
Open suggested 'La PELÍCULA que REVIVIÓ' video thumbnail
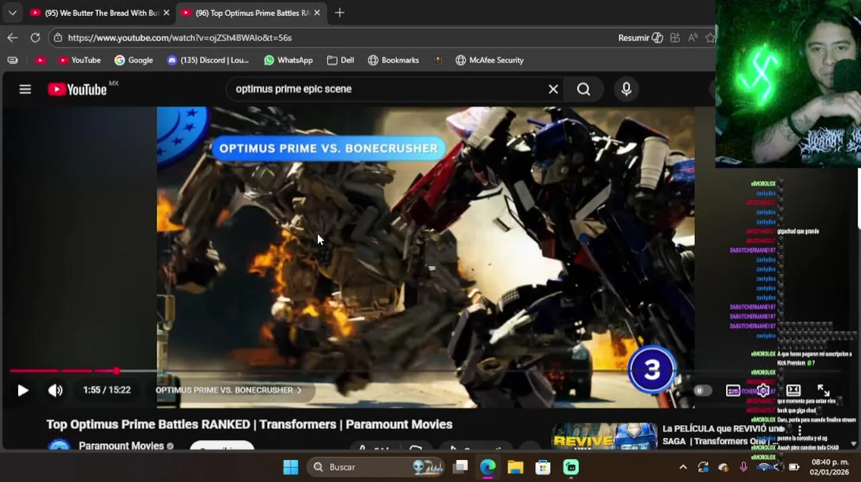coord(604,436)
